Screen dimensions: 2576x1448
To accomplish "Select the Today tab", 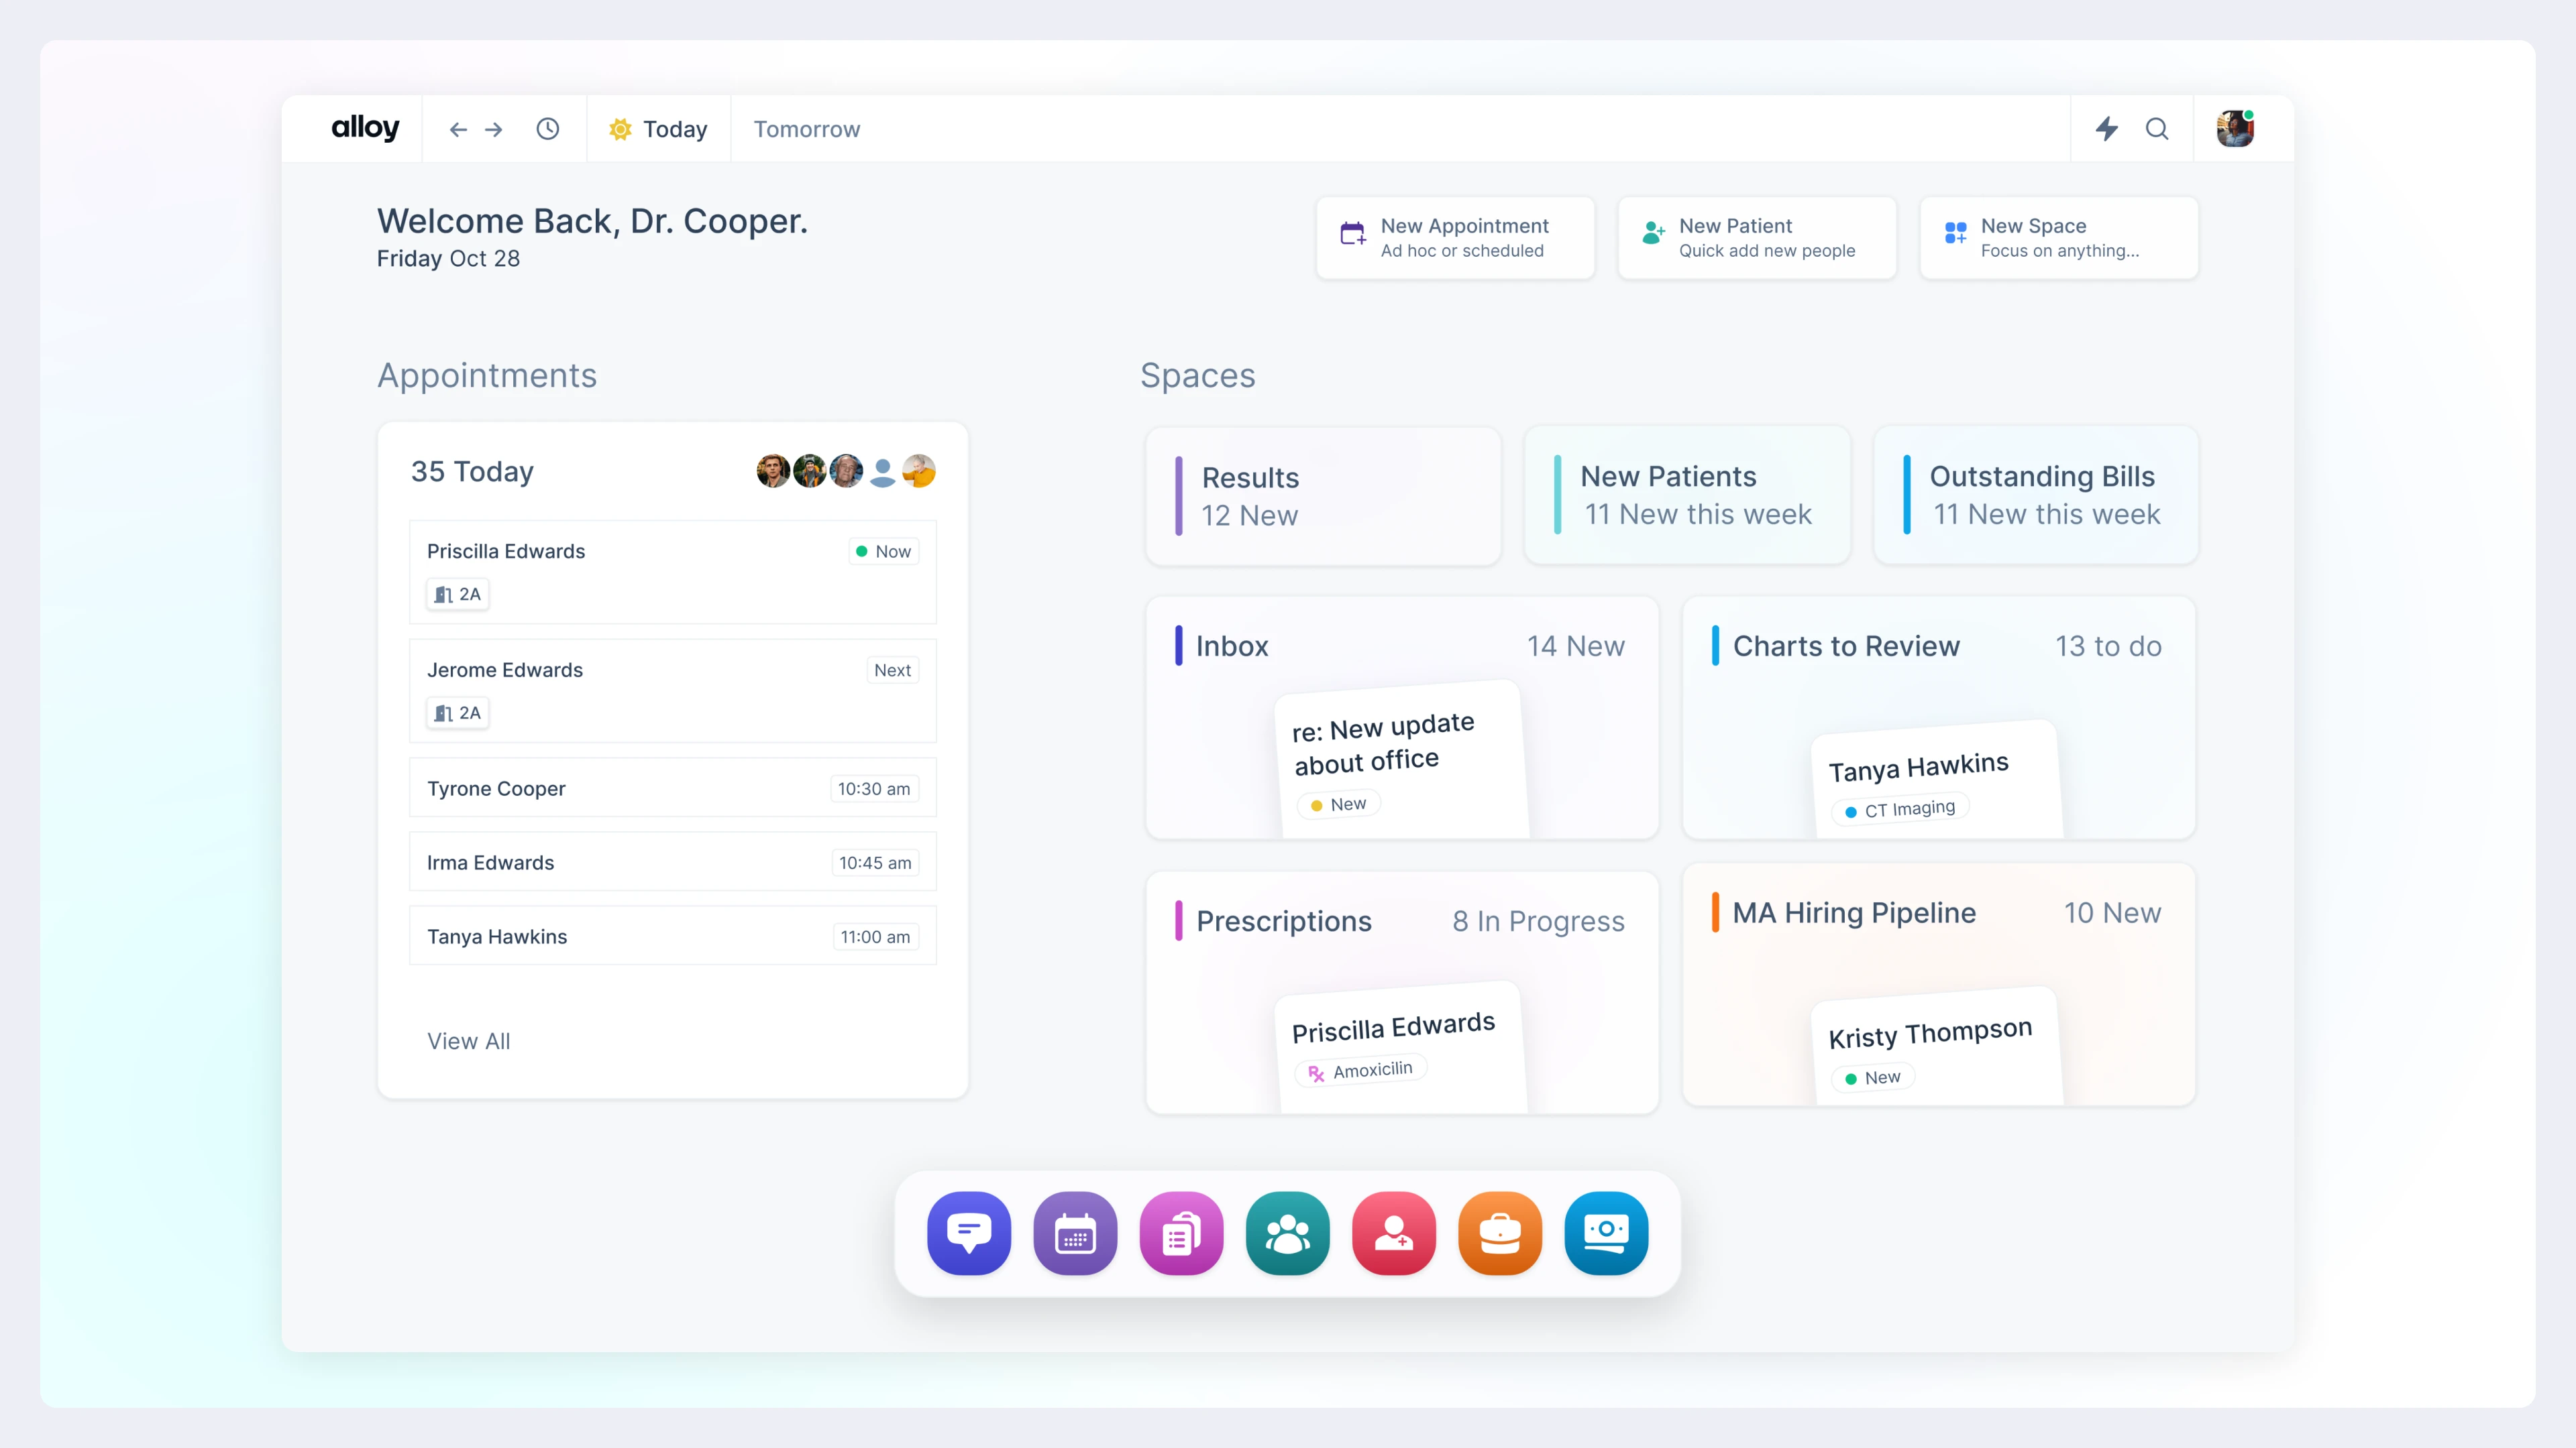I will [659, 129].
